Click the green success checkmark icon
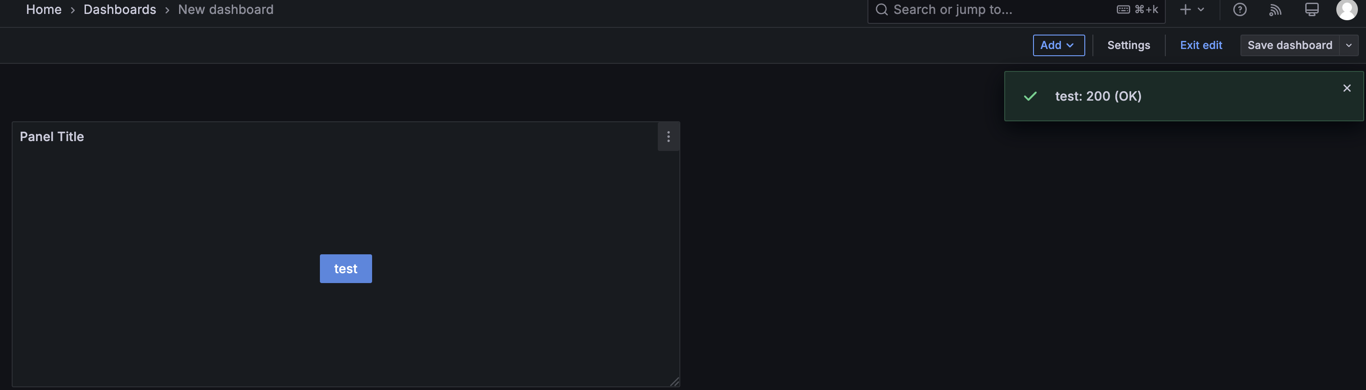This screenshot has height=390, width=1366. (1030, 97)
